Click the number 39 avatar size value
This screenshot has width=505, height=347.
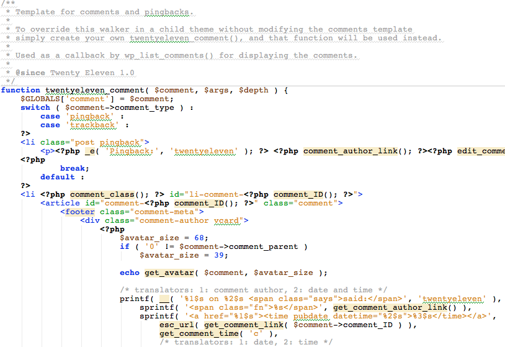[x=219, y=256]
